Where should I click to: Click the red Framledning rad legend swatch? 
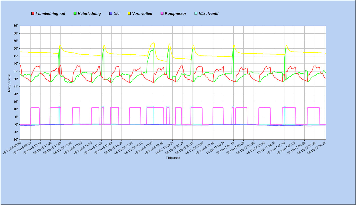[33, 14]
